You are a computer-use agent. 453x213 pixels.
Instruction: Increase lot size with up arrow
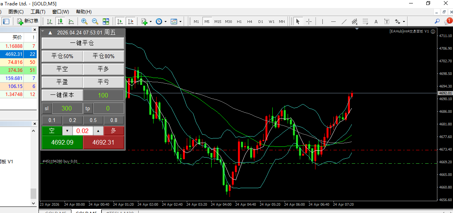99,131
